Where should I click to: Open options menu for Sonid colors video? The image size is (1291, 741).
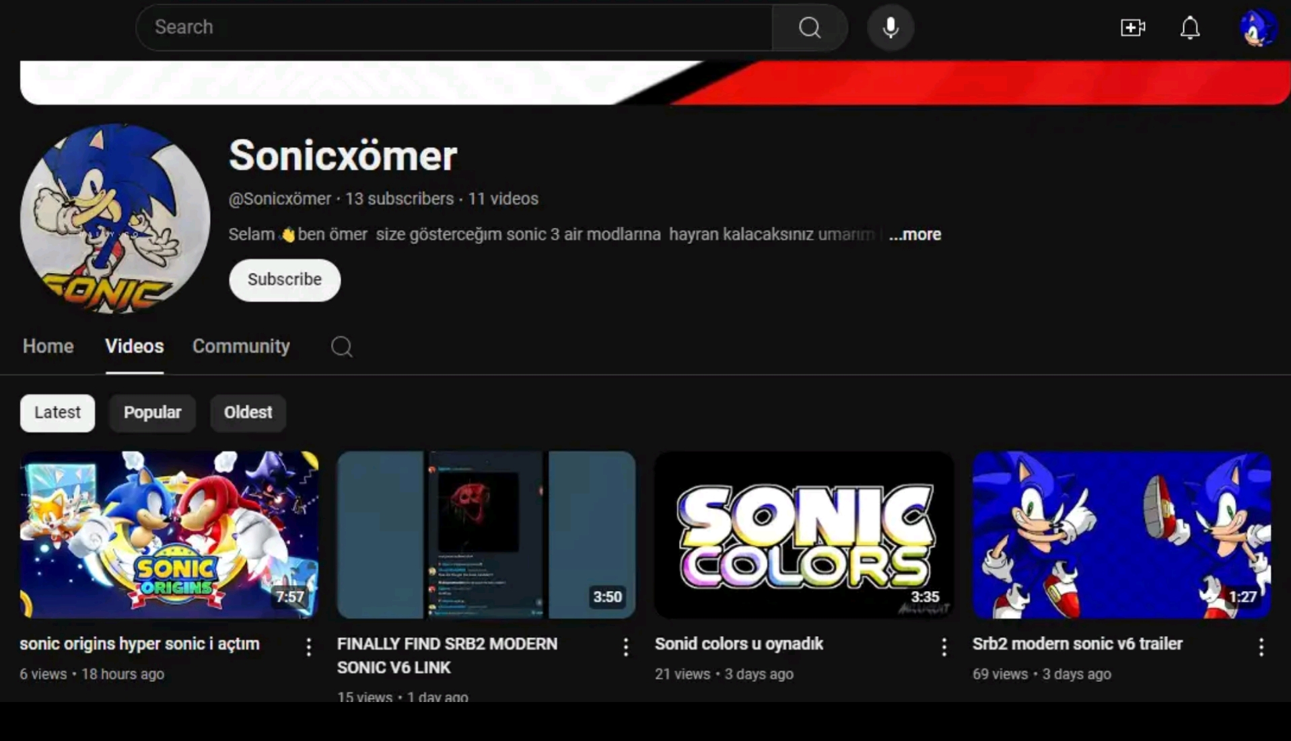tap(944, 647)
